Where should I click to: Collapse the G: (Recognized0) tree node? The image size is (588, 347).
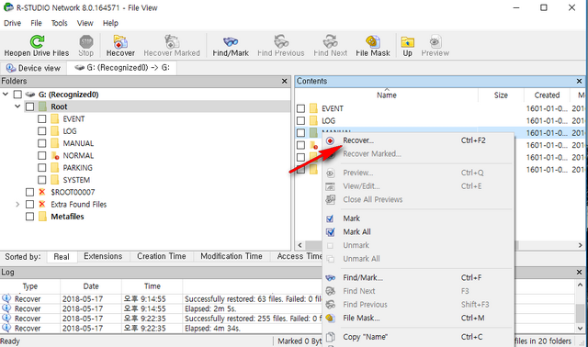click(6, 94)
